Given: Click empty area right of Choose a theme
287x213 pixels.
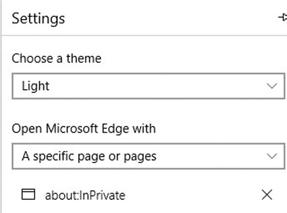Looking at the screenshot, I should [190, 58].
